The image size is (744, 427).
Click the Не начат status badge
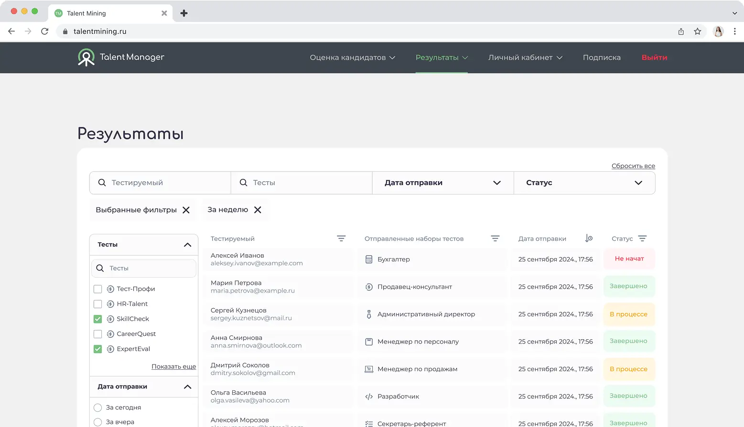(x=629, y=259)
